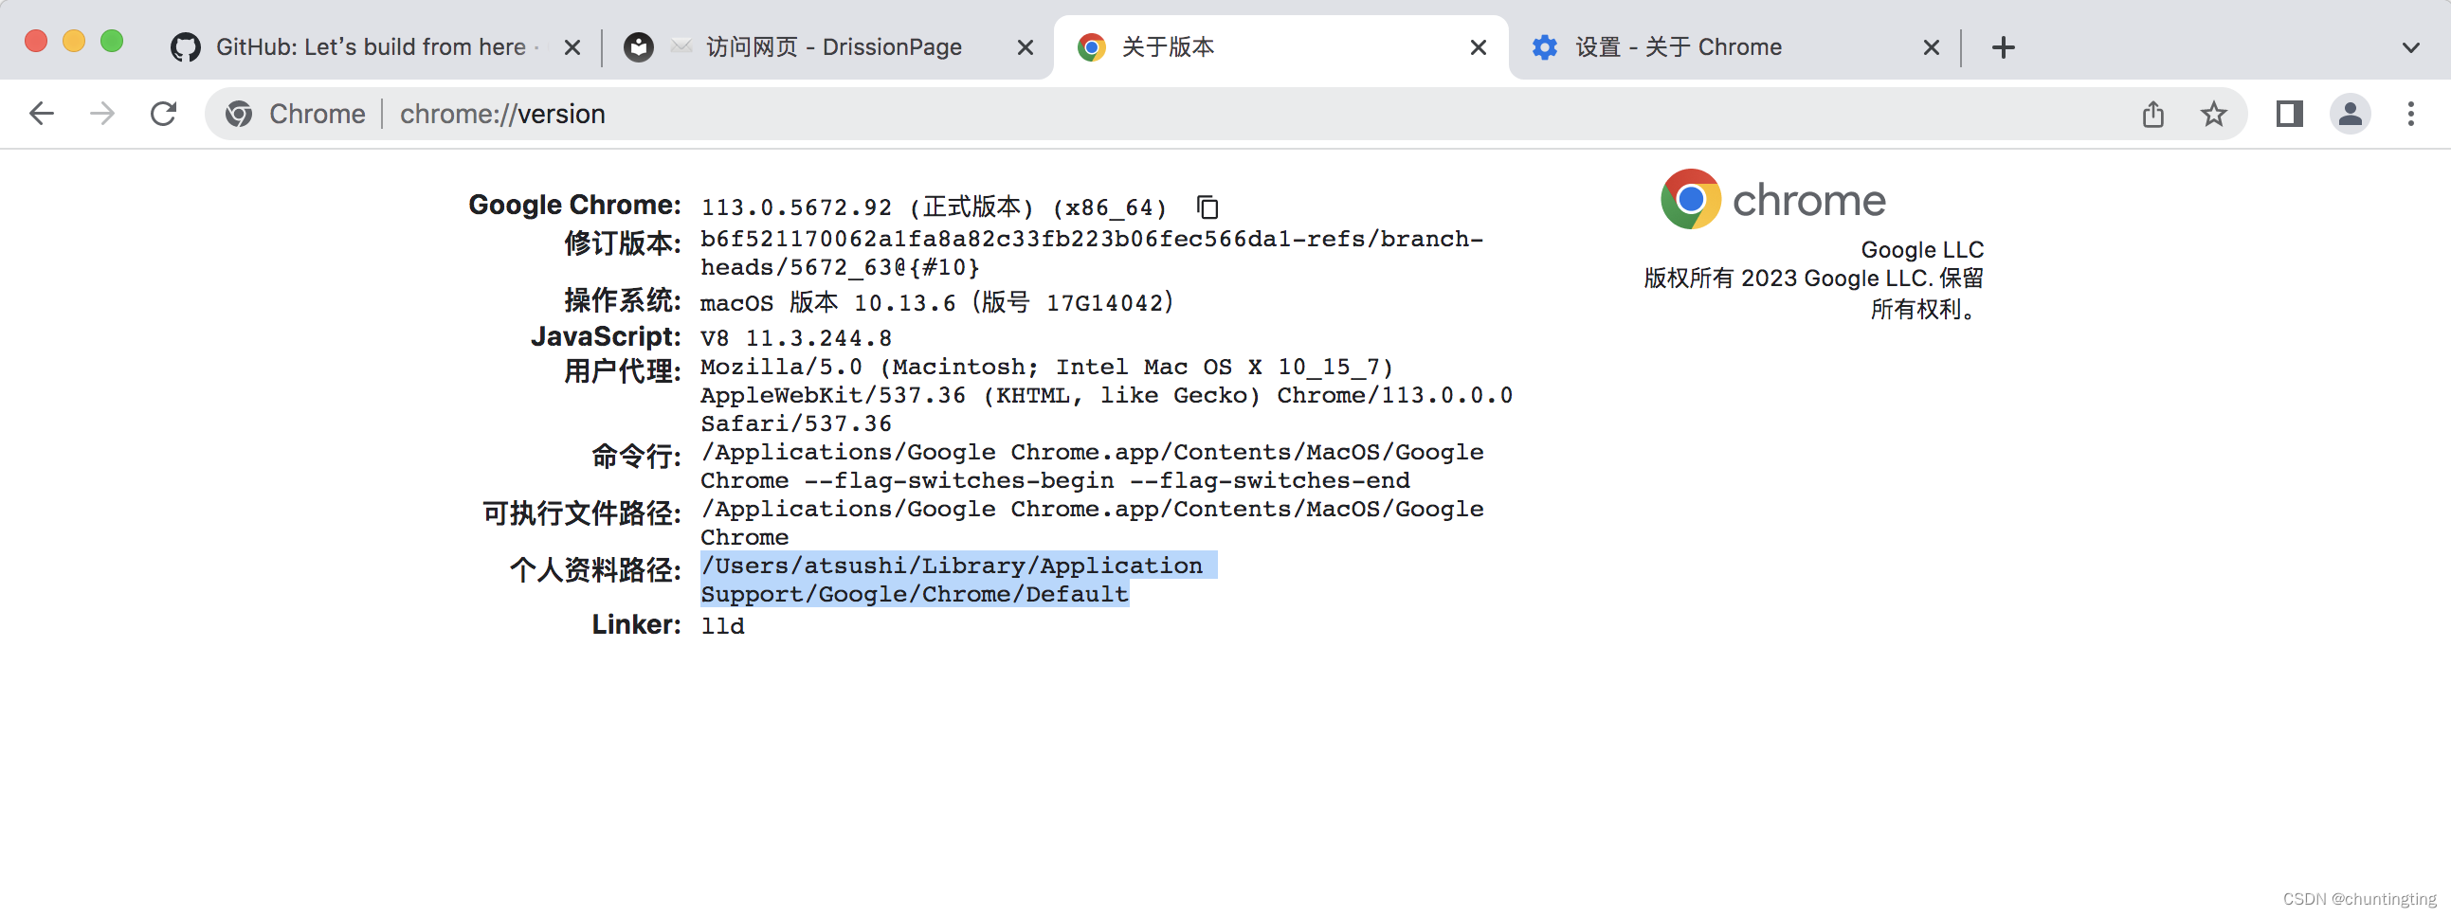Click the version number 113.0.5672.92
2451x917 pixels.
pyautogui.click(x=796, y=207)
